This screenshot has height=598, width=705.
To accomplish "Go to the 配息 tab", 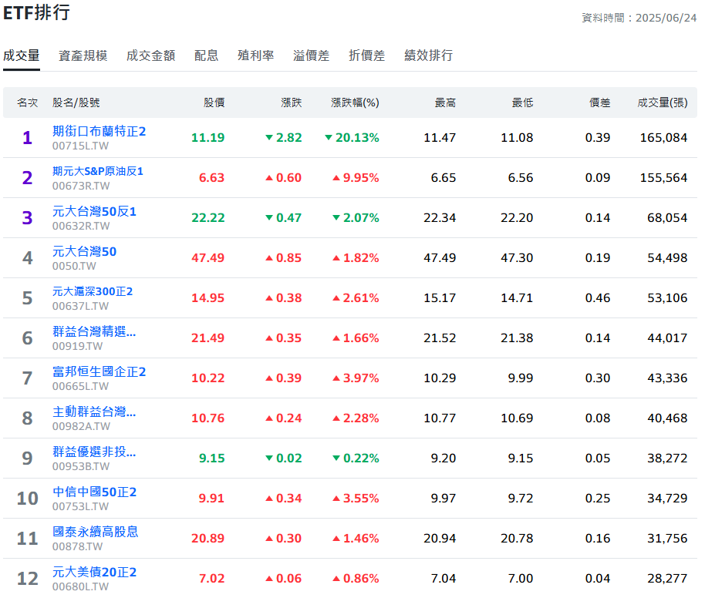I will click(x=207, y=55).
